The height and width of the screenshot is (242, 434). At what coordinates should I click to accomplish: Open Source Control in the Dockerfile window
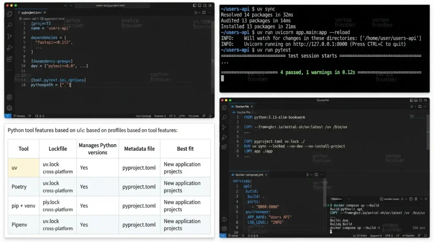(x=224, y=127)
